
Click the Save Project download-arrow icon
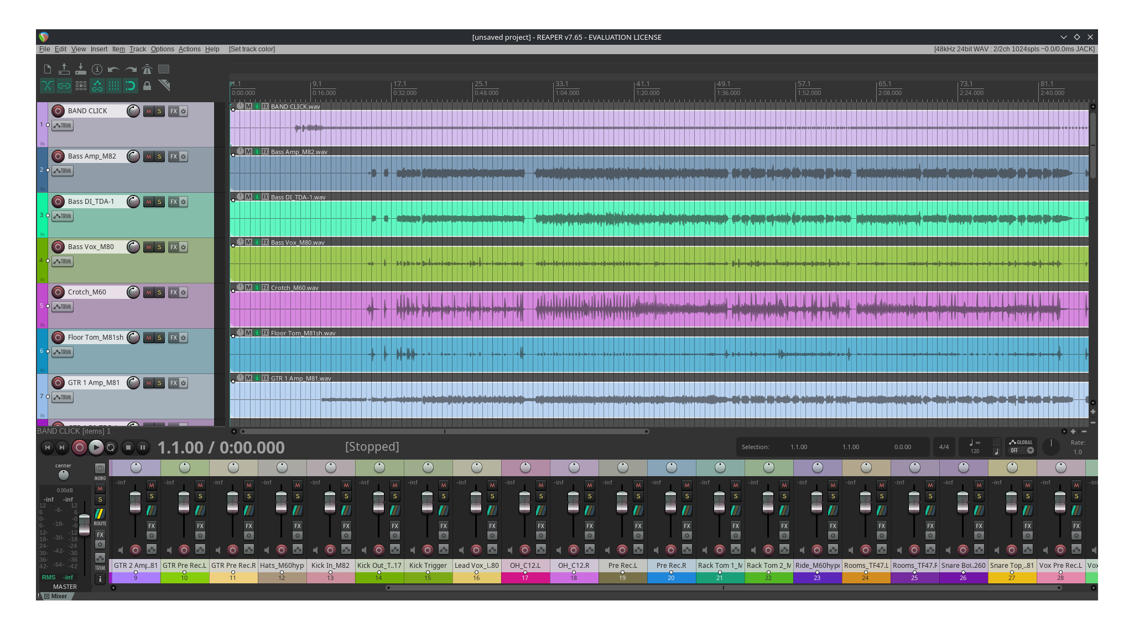pyautogui.click(x=81, y=69)
